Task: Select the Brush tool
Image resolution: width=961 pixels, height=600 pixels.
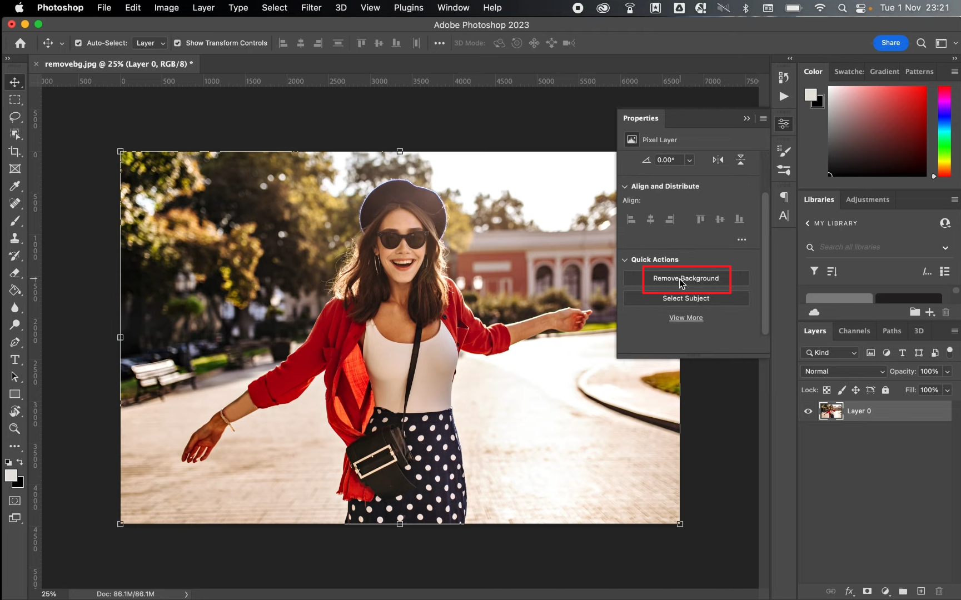Action: click(x=14, y=221)
